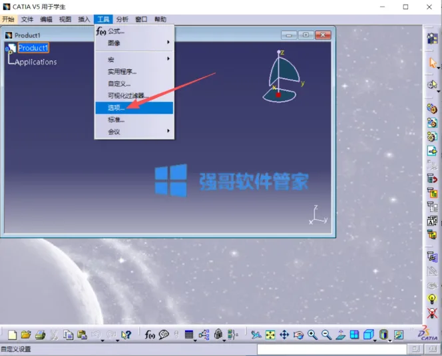Click the shading view mode icon

pyautogui.click(x=383, y=335)
